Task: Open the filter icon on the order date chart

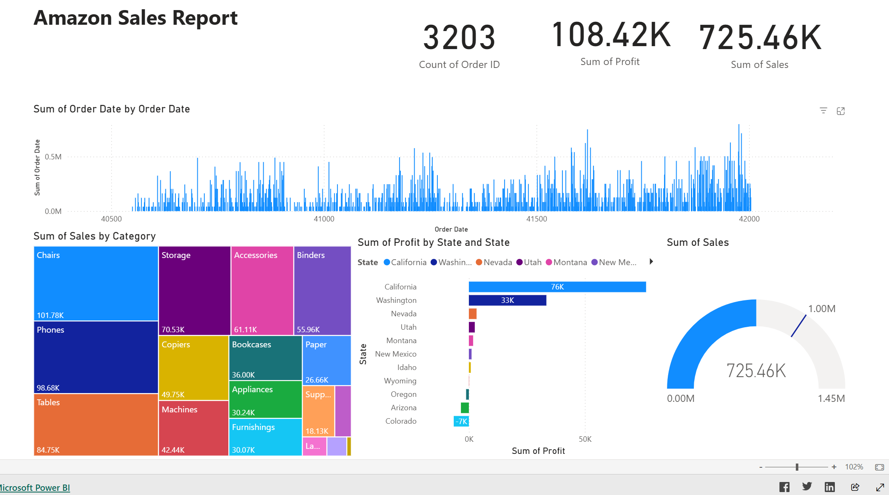Action: (x=823, y=110)
